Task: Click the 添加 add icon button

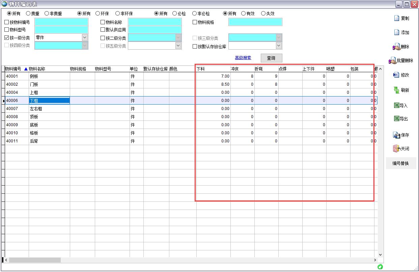Action: [397, 32]
